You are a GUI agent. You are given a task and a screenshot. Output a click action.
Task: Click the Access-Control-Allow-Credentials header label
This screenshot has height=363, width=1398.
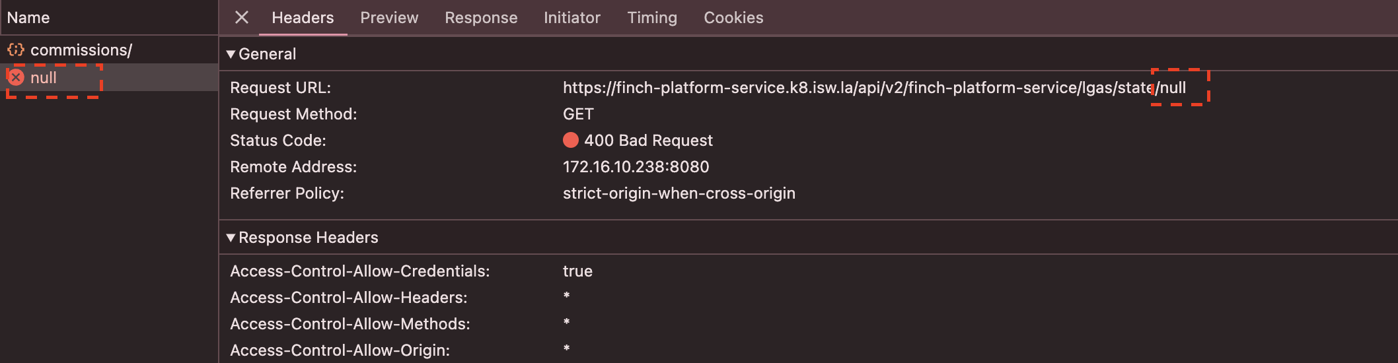(359, 271)
